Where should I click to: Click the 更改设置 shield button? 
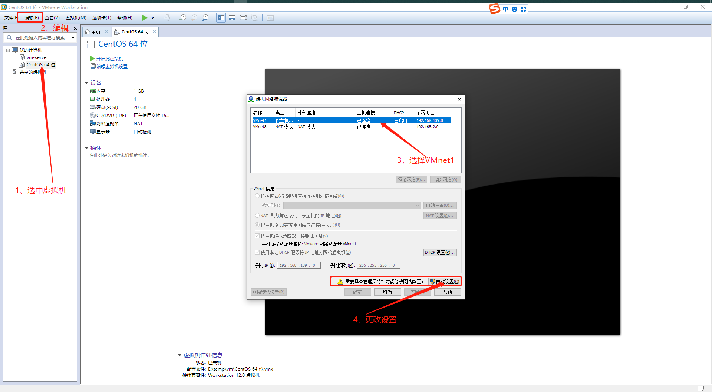point(444,282)
